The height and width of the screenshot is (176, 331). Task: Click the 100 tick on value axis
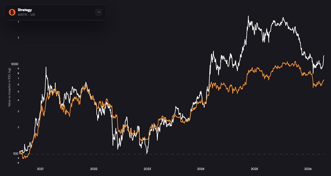pos(16,154)
